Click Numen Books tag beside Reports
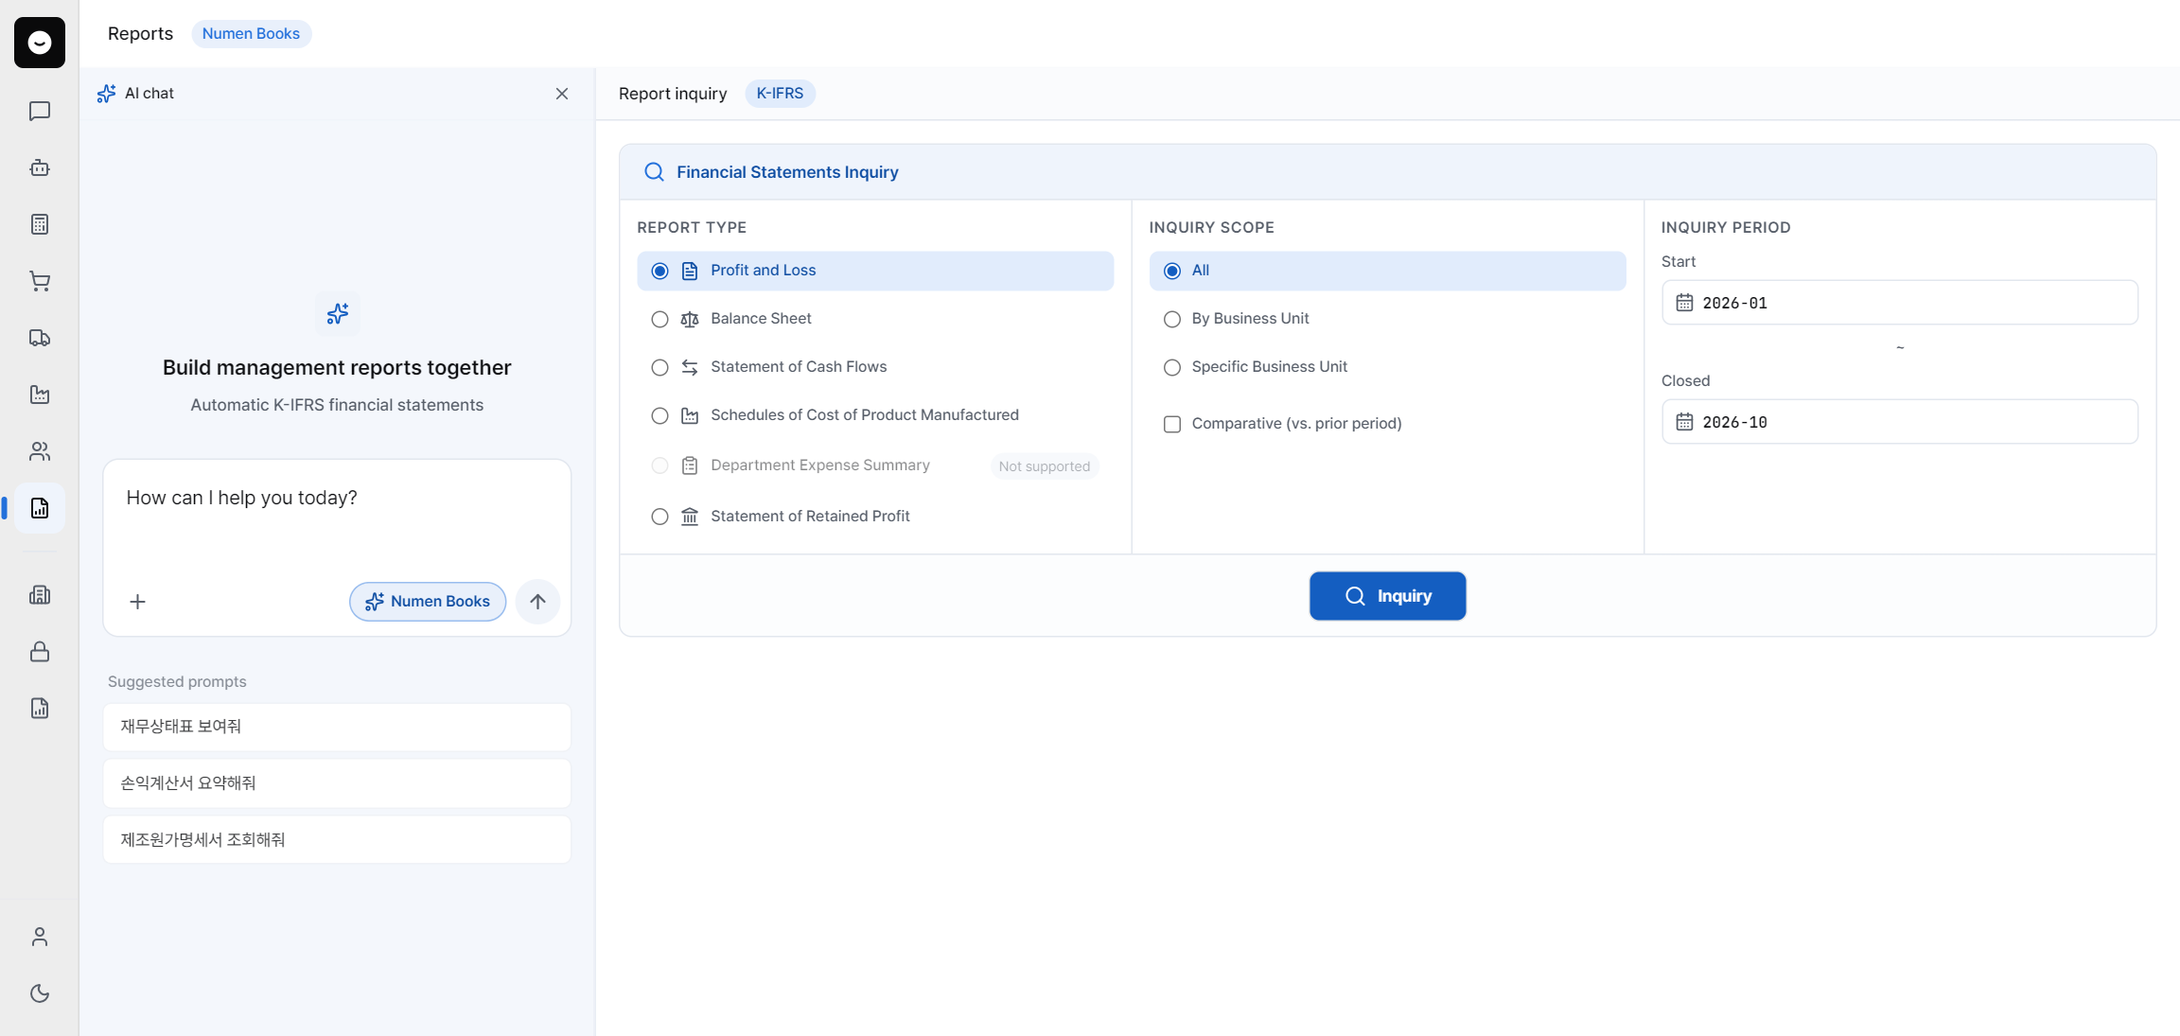This screenshot has height=1036, width=2180. pos(251,33)
